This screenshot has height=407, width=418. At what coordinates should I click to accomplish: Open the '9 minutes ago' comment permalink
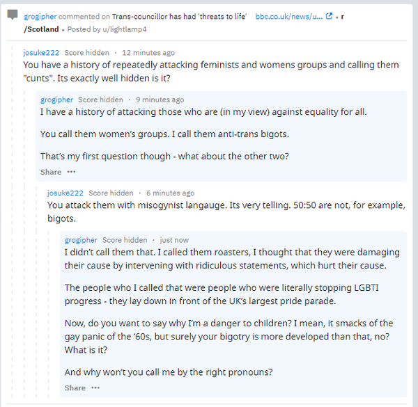click(160, 99)
